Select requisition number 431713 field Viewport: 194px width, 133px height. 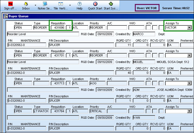pos(58,83)
